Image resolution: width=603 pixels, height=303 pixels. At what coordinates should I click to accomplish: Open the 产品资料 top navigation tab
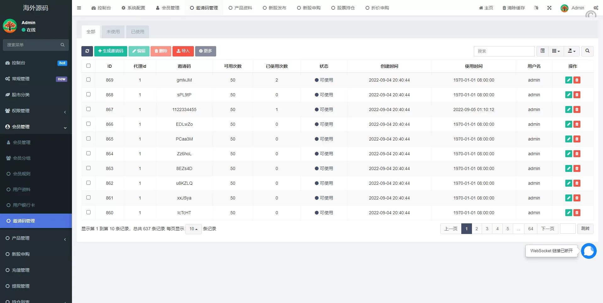tap(240, 8)
